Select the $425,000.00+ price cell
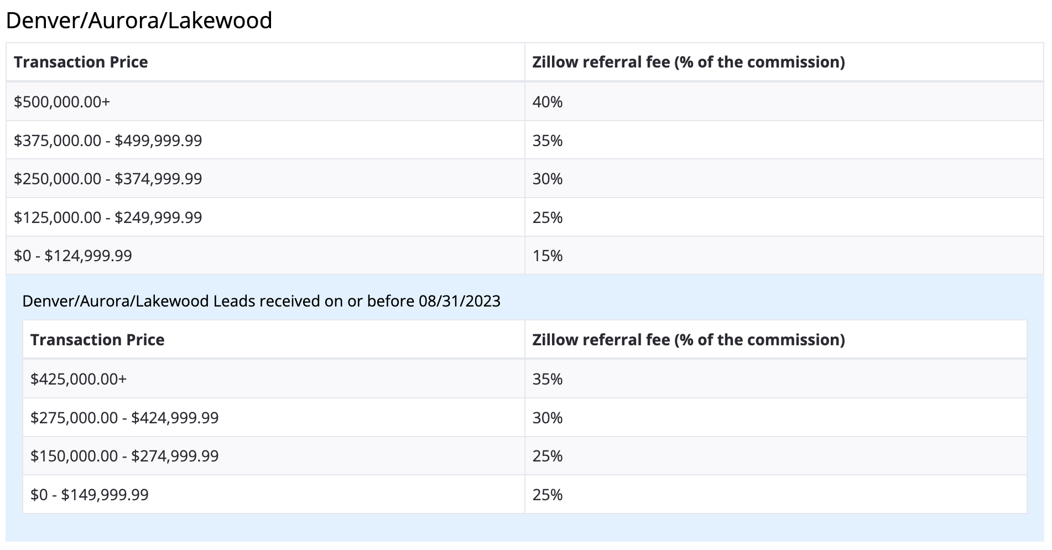1052x550 pixels. coord(79,379)
